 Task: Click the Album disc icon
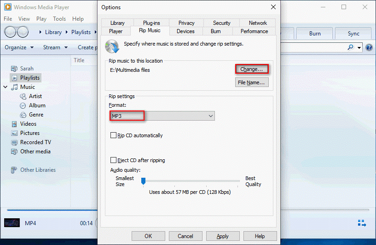(23, 105)
